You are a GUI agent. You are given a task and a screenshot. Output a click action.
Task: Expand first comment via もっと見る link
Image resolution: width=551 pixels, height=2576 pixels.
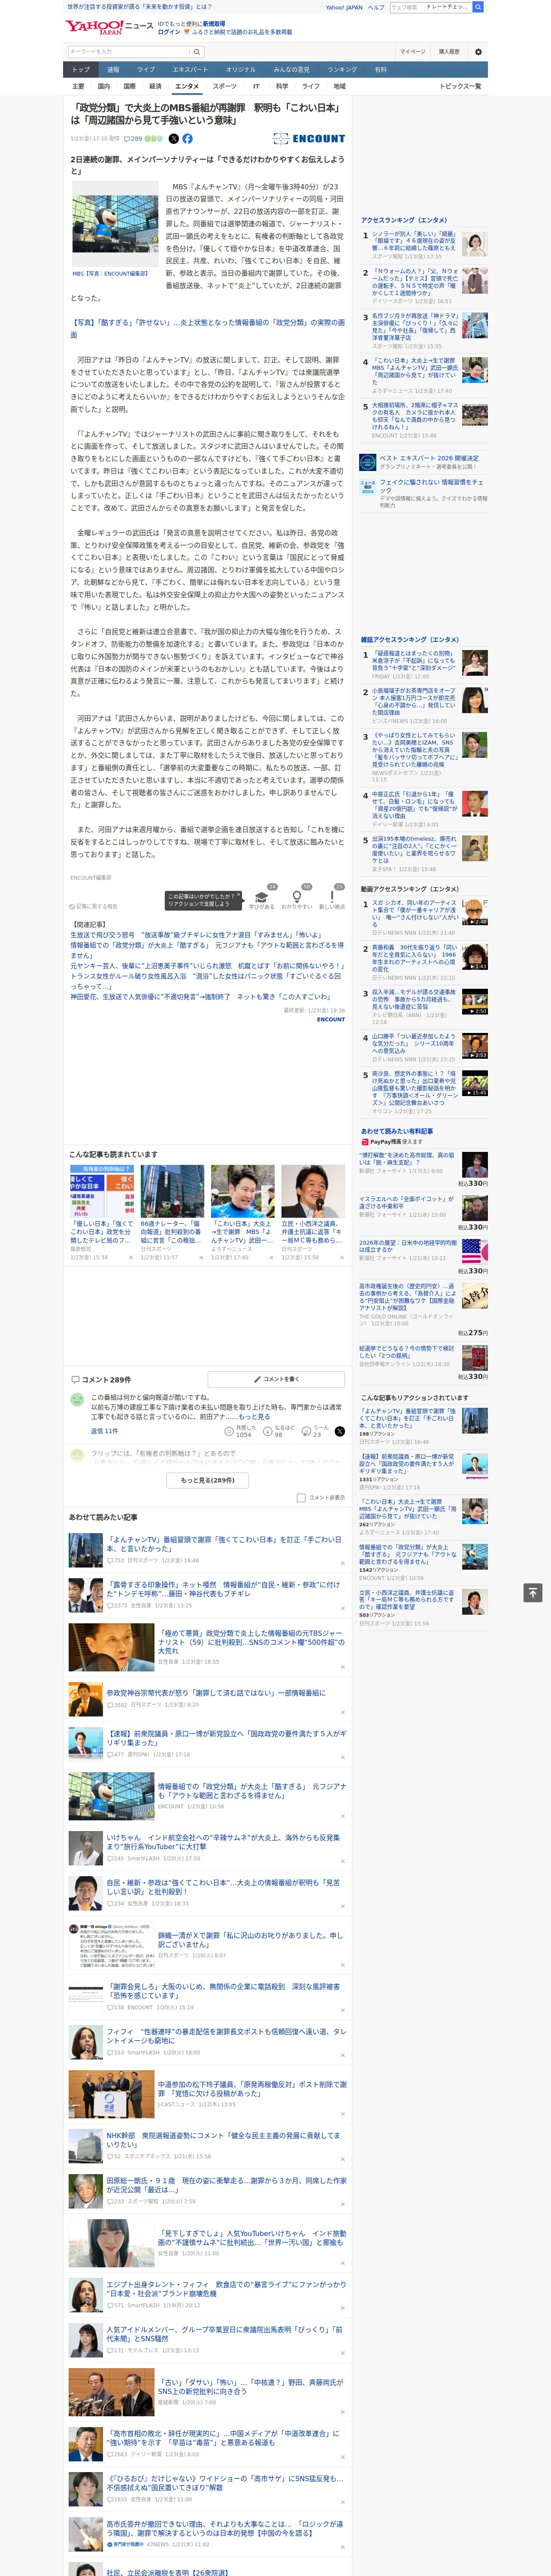point(254,1417)
